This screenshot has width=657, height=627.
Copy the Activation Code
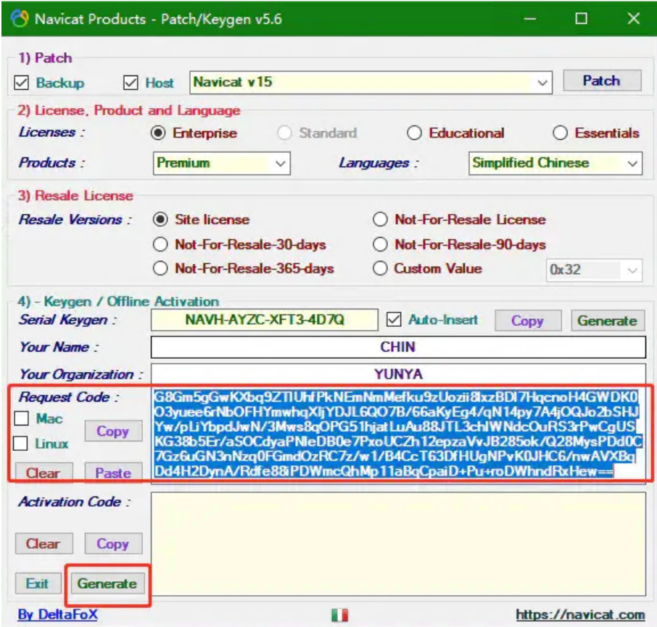click(113, 543)
